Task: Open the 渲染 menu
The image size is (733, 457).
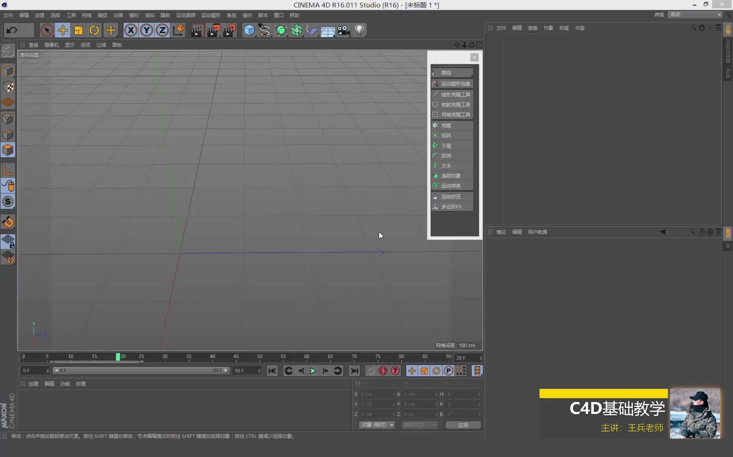Action: point(150,15)
